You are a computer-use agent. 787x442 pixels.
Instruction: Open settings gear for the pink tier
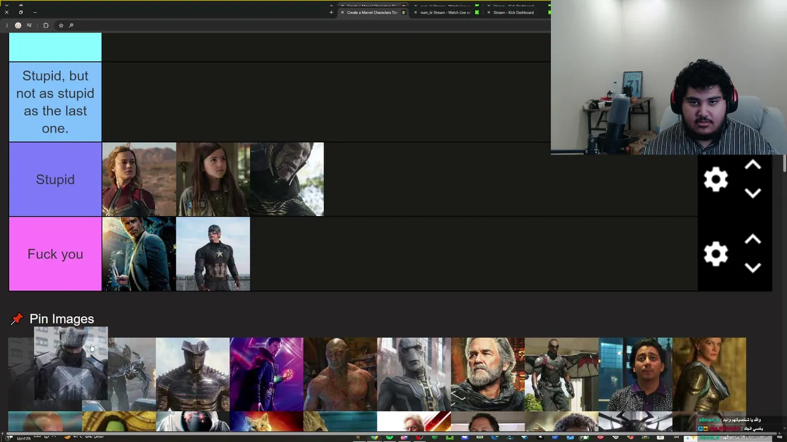(716, 254)
